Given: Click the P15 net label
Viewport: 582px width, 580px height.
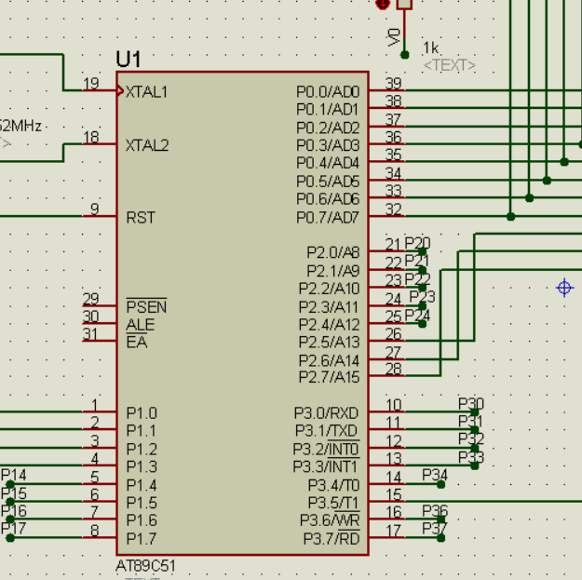Looking at the screenshot, I should 14,493.
